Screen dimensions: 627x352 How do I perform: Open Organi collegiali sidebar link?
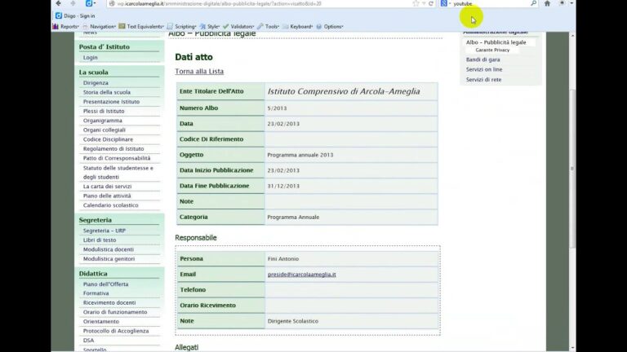(104, 130)
